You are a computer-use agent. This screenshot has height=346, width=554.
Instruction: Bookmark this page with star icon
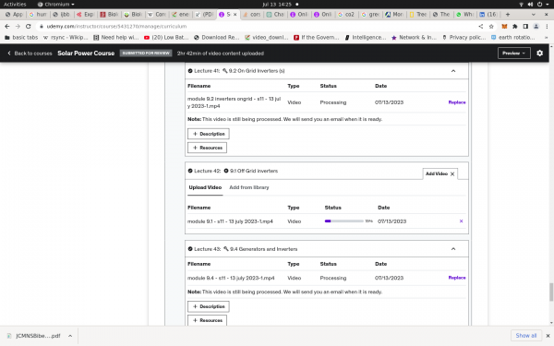[x=491, y=27]
